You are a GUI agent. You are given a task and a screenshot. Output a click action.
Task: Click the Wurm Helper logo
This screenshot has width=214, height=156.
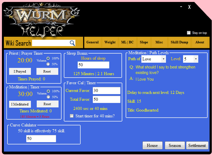click(42, 20)
